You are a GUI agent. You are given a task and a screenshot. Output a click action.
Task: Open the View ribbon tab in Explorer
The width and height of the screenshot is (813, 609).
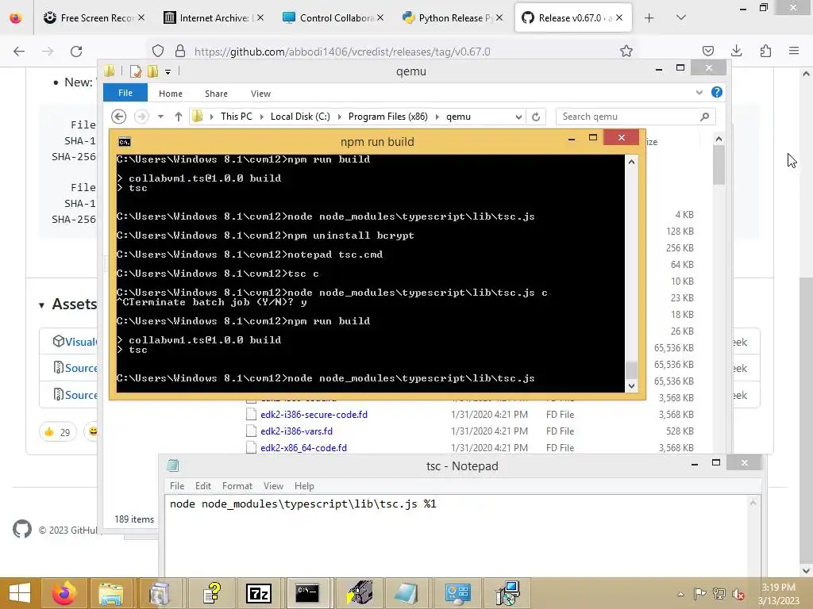260,94
